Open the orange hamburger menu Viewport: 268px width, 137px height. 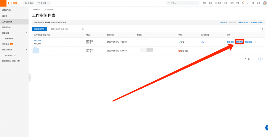(x=3, y=3)
